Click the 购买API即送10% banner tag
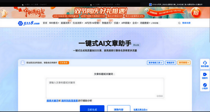210x112 pixels. (115, 16)
